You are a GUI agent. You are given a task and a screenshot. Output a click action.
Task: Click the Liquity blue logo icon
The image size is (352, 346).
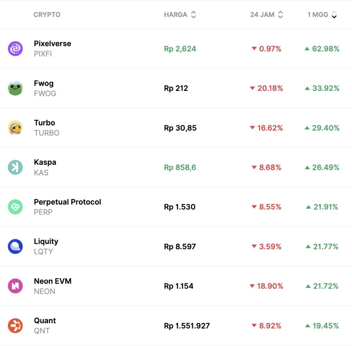point(15,247)
